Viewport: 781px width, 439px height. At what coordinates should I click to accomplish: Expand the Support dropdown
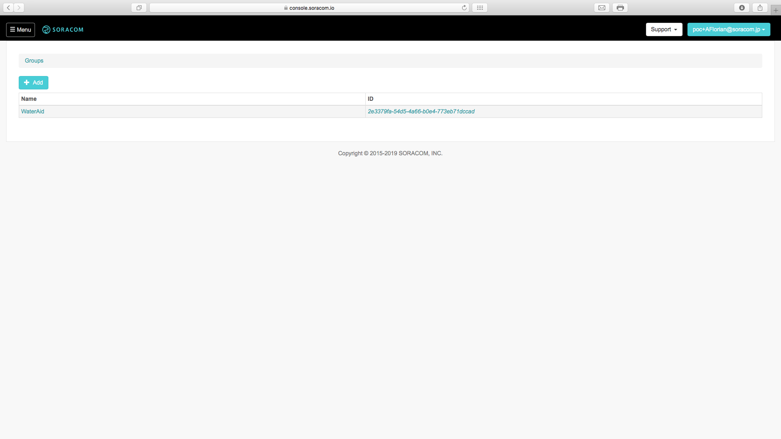(x=664, y=29)
